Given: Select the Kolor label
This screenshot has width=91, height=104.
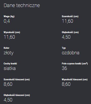Looking at the screenshot, I should coord(7,48).
